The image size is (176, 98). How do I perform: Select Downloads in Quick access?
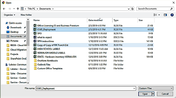(x=16, y=27)
